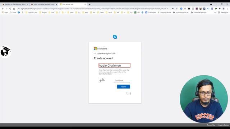230x129 pixels.
Task: Switch challenge type using icon beside refresh
Action: pos(130,94)
